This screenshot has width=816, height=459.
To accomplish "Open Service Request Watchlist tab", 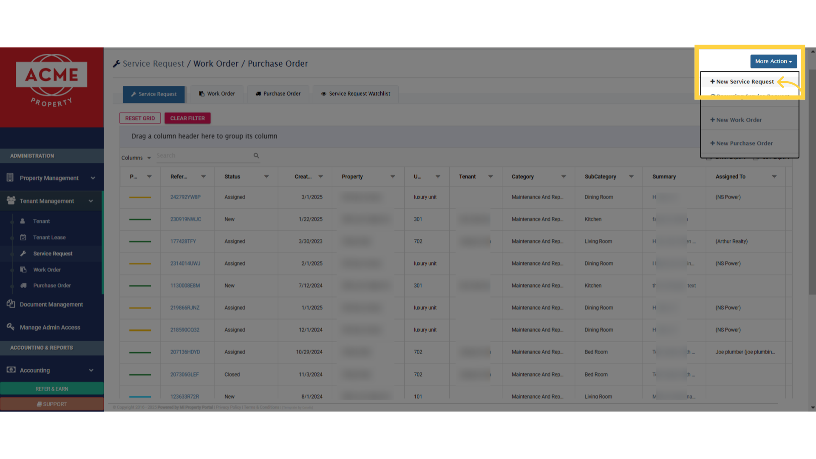I will tap(355, 93).
